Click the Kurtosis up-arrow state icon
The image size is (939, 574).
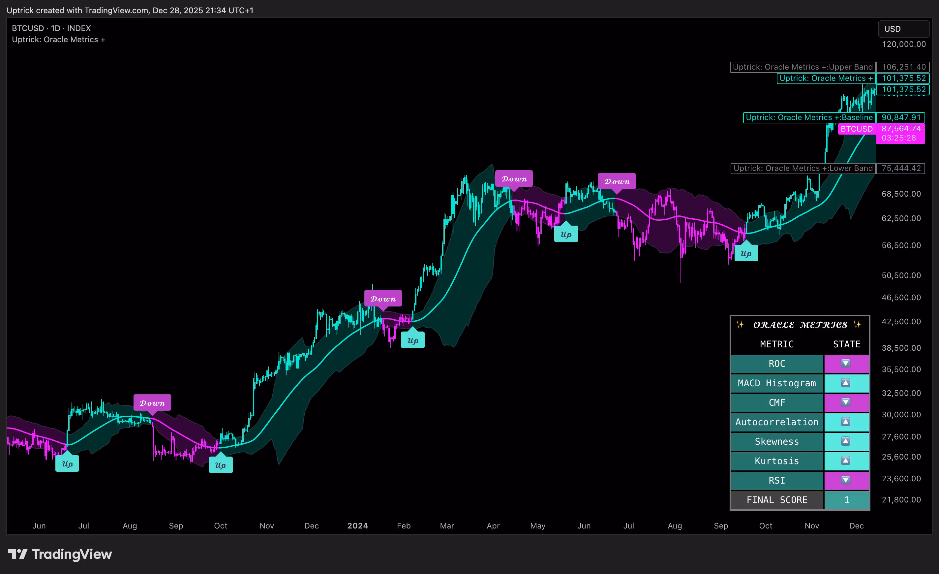coord(845,460)
